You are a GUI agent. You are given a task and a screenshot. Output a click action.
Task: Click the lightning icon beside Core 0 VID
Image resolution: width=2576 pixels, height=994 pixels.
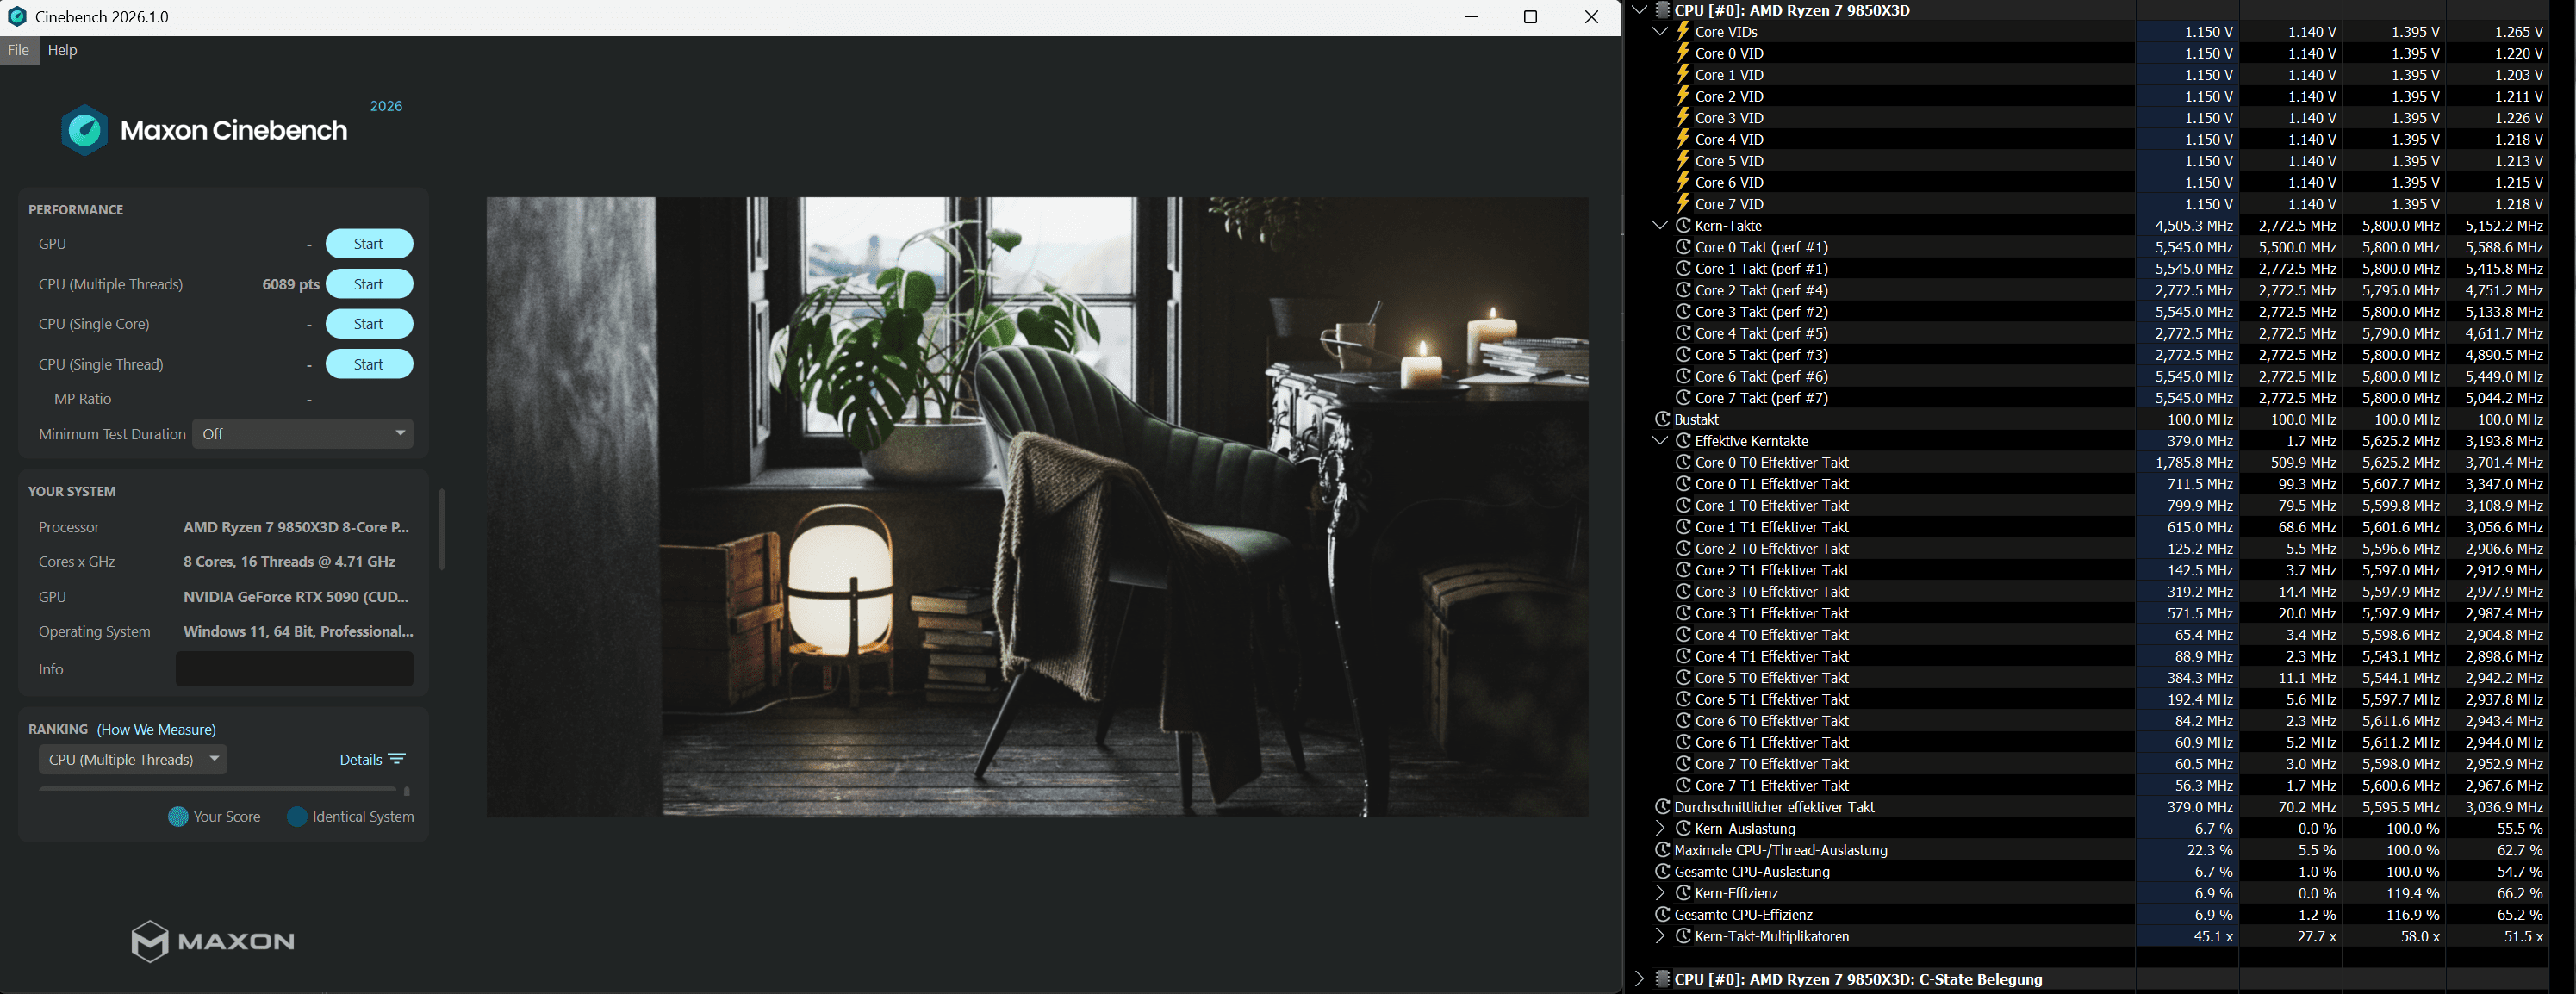point(1683,53)
